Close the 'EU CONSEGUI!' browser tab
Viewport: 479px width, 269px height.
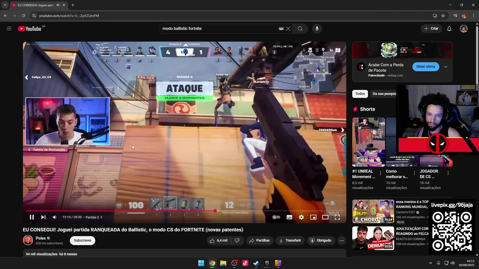tap(64, 5)
